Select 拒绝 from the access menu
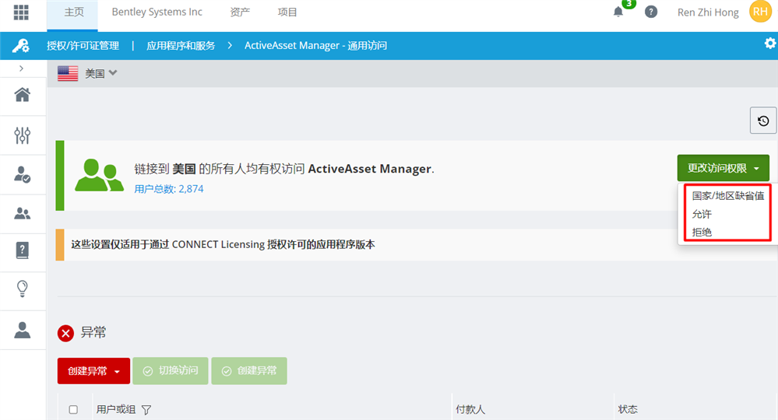Screen dimensions: 778x420 coord(702,232)
